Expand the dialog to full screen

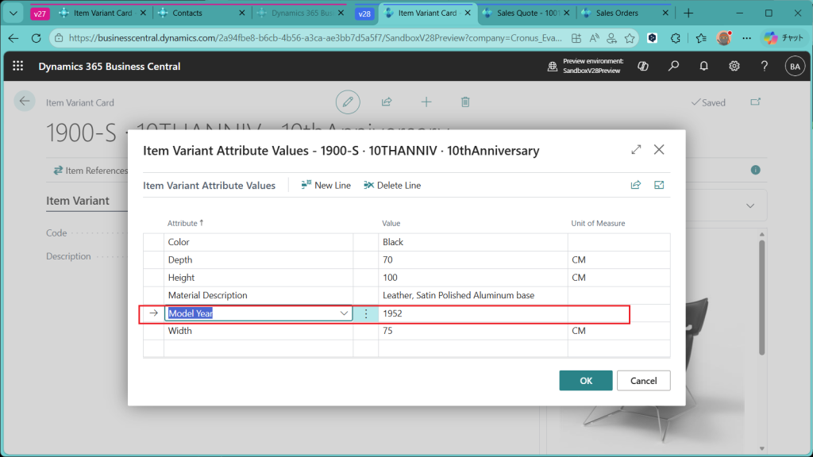coord(636,150)
